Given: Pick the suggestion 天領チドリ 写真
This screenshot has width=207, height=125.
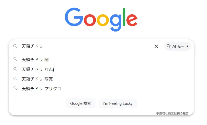Looking at the screenshot, I should tap(37, 79).
